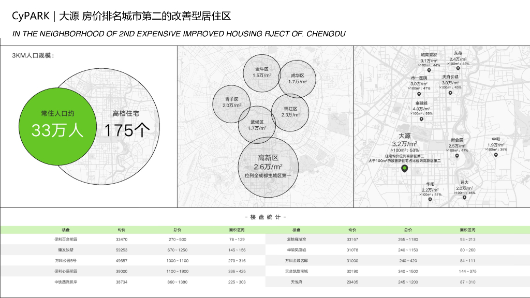Select the 万科公园5号 table row name
Viewport: 530px width, 298px height.
coord(66,261)
